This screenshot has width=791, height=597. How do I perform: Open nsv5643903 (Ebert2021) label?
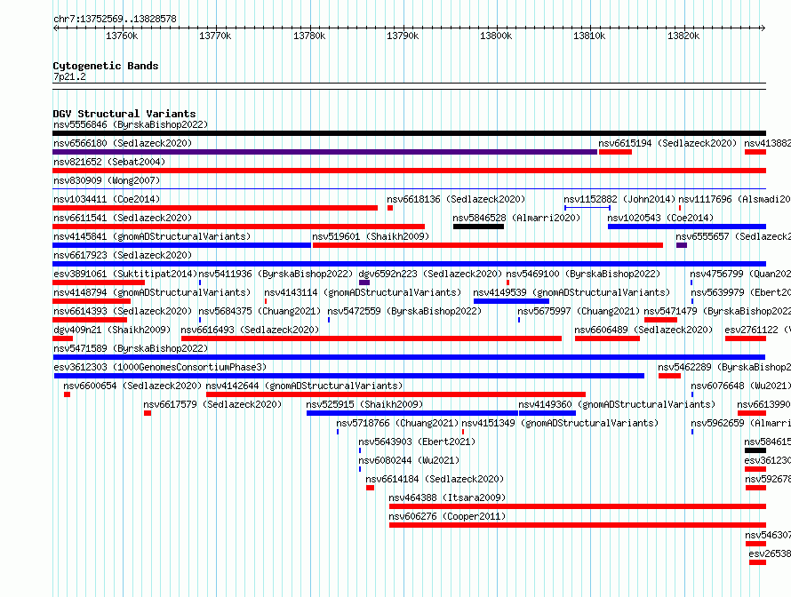click(417, 442)
